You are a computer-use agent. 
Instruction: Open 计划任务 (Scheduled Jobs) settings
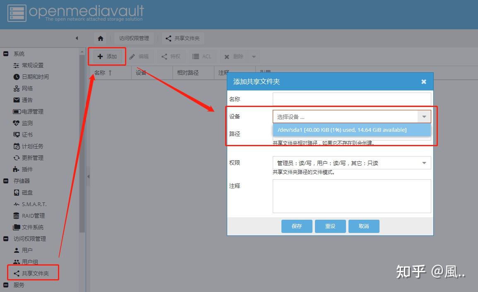(33, 146)
